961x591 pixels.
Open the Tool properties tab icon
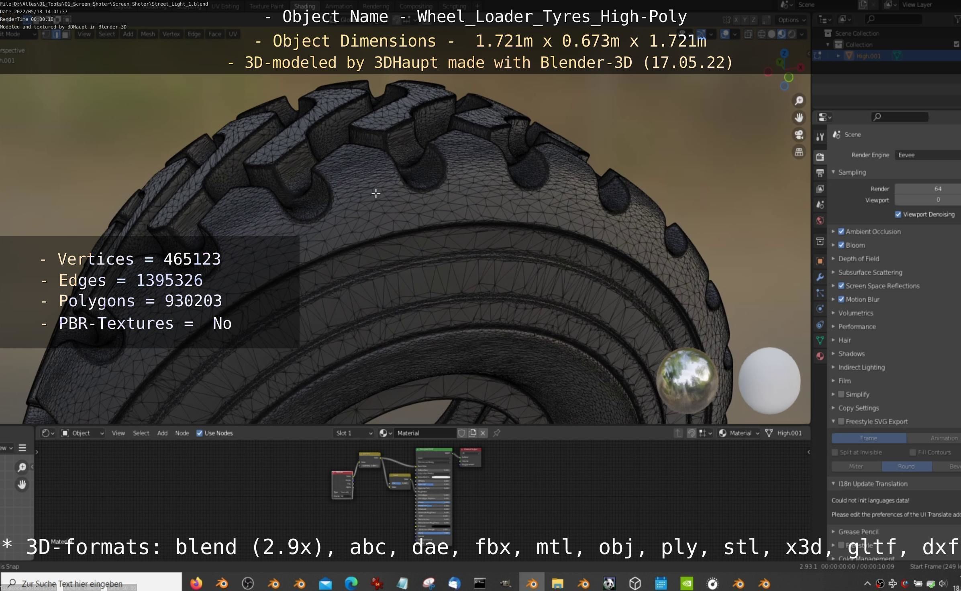[x=820, y=137]
